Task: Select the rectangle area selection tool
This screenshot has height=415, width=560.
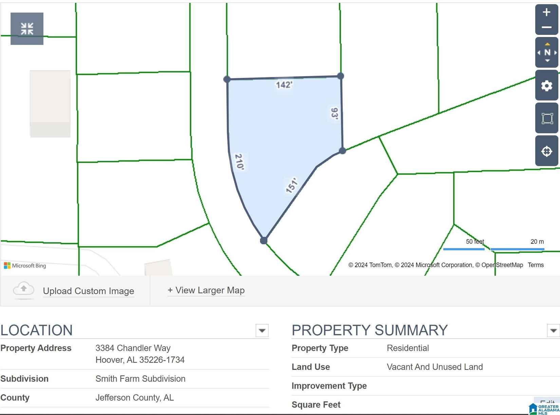Action: tap(547, 118)
